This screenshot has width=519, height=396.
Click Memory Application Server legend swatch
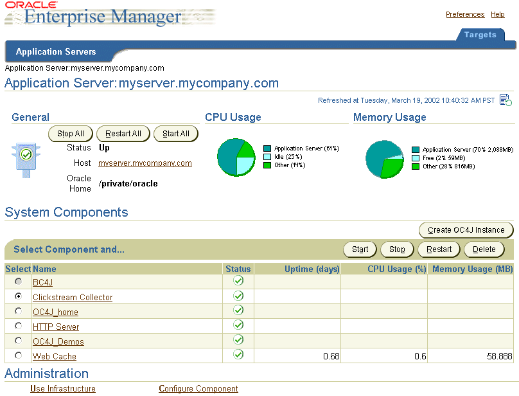416,149
